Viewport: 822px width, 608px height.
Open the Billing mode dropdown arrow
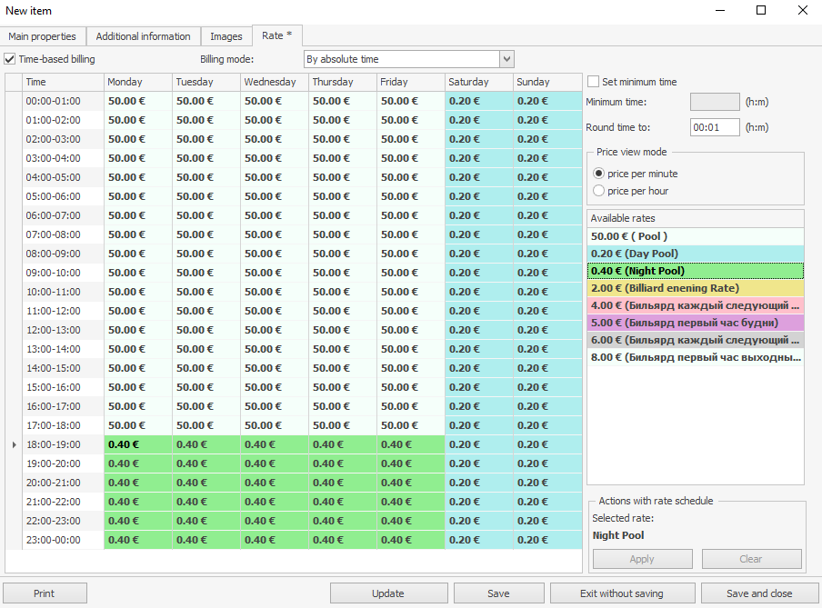pyautogui.click(x=506, y=59)
